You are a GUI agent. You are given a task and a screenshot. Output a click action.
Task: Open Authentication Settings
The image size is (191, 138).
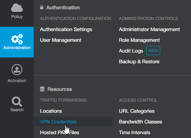[x=66, y=30]
